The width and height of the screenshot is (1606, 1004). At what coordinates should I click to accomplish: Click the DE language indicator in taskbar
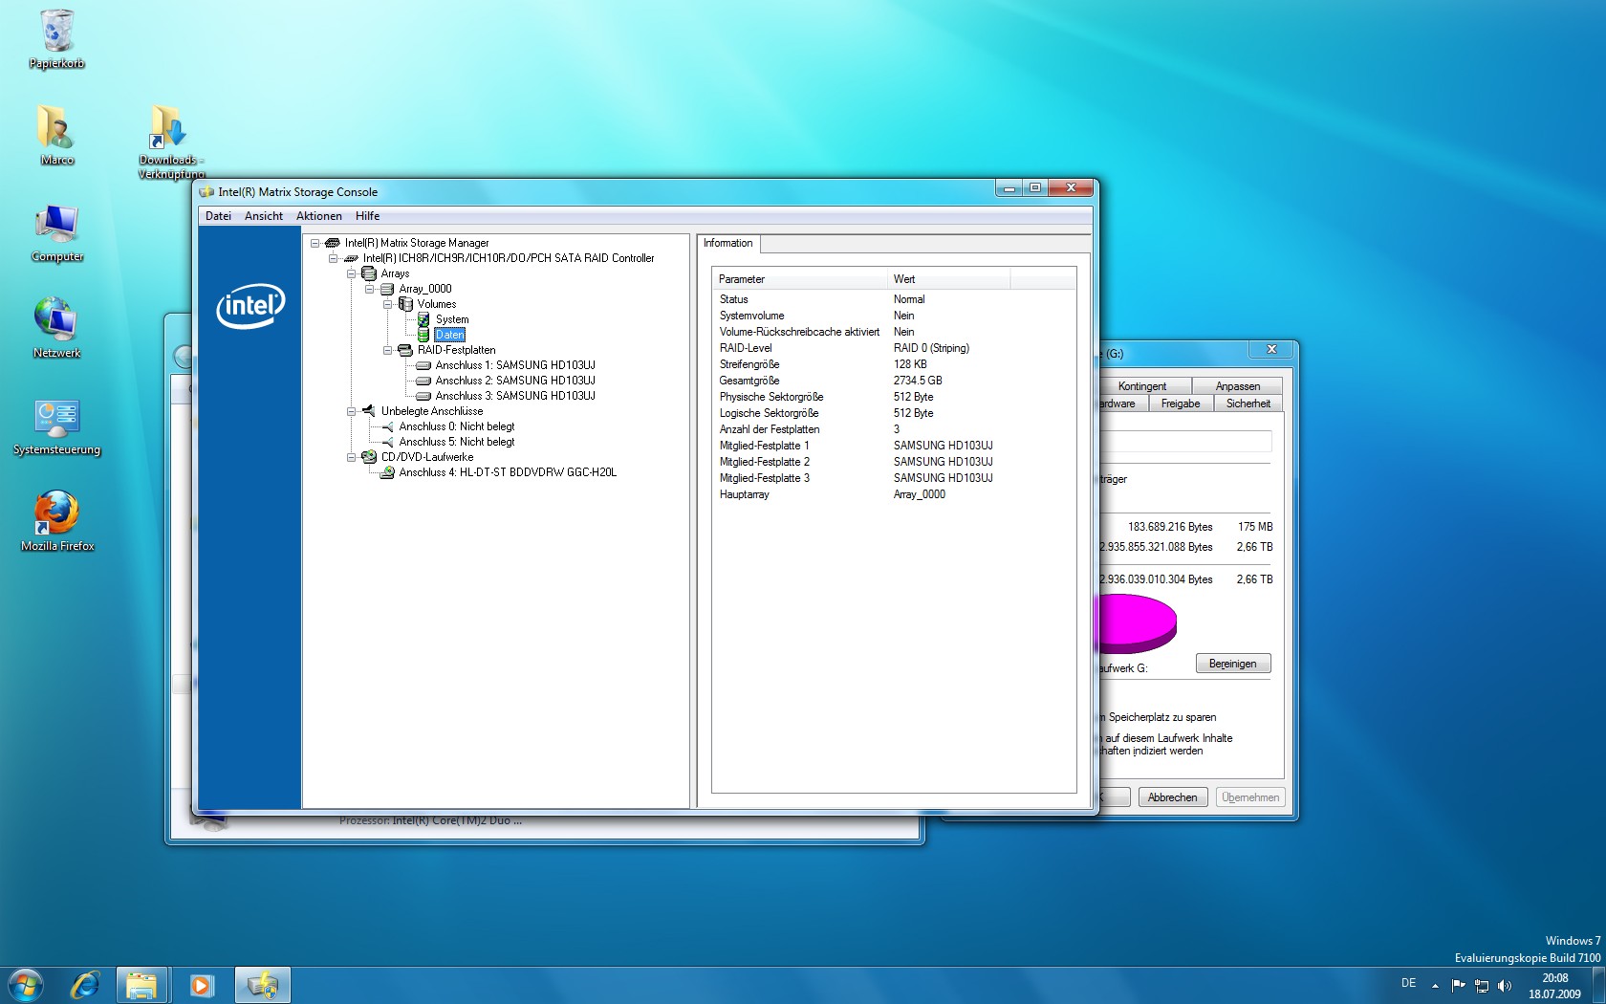coord(1408,983)
